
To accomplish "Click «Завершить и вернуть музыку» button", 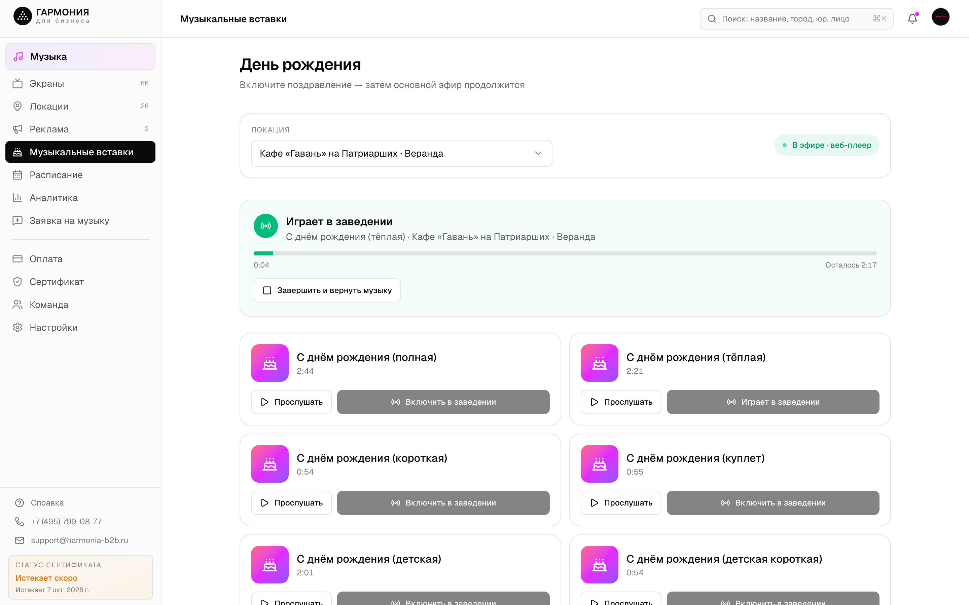I will 327,290.
